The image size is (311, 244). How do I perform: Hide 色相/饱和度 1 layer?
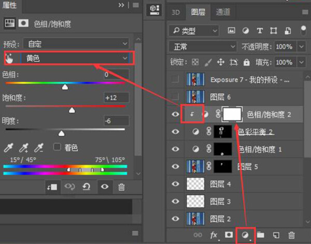(x=175, y=149)
